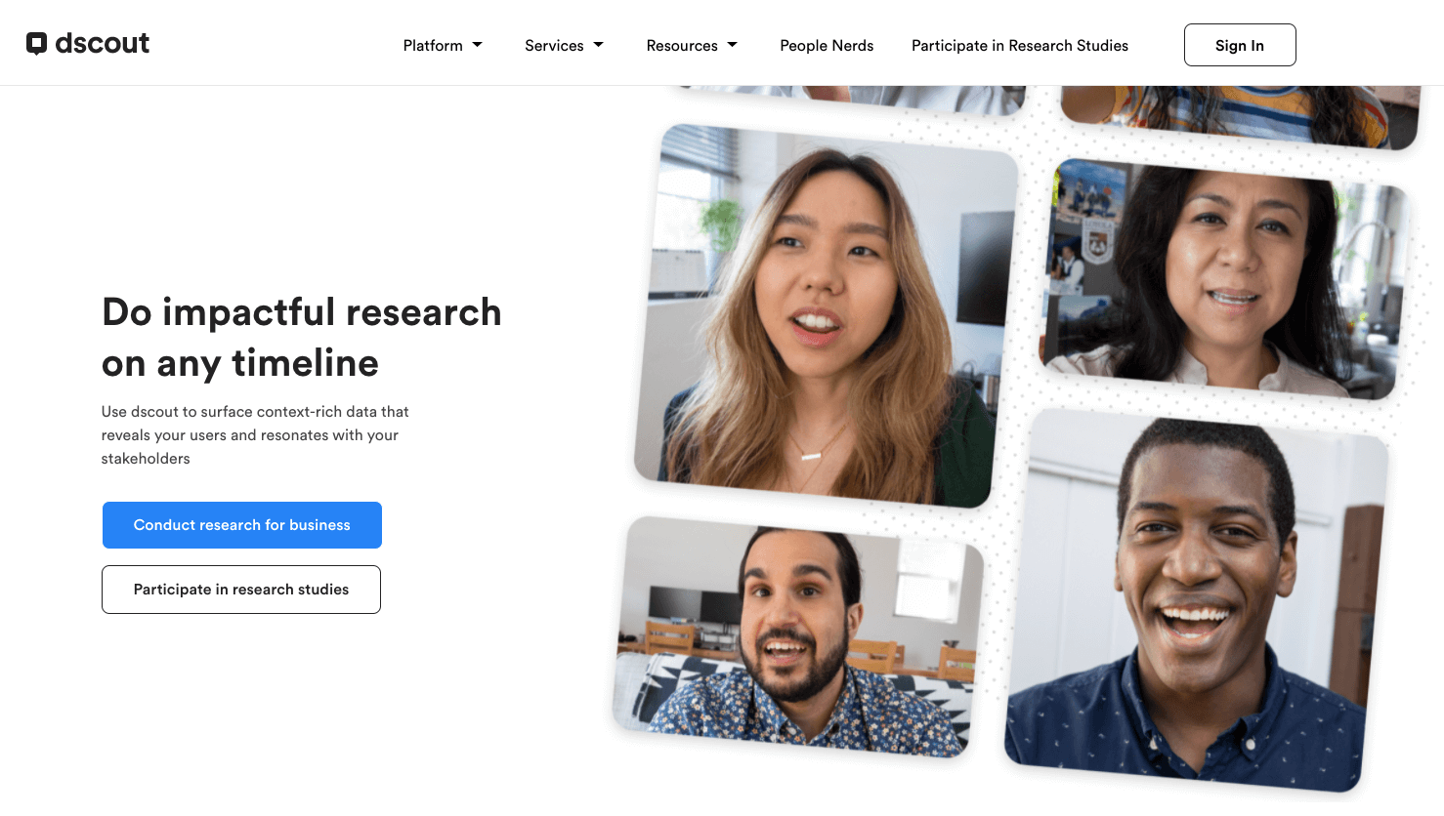Click the Services chevron arrow
The image size is (1444, 816).
[x=598, y=45]
